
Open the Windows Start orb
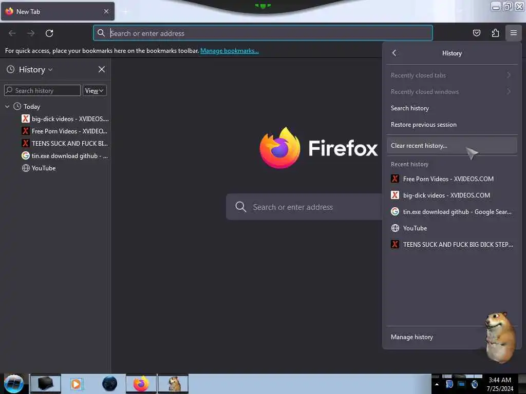pos(14,384)
